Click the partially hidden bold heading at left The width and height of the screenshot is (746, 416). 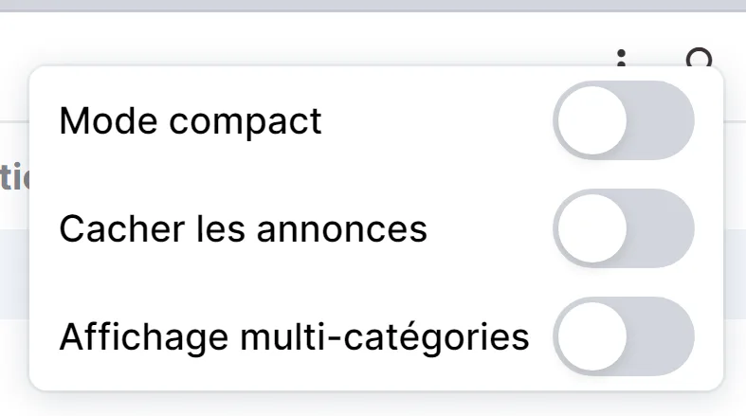(14, 176)
